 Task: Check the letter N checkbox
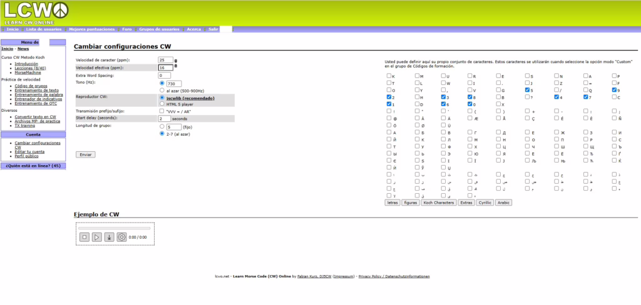[x=556, y=76]
